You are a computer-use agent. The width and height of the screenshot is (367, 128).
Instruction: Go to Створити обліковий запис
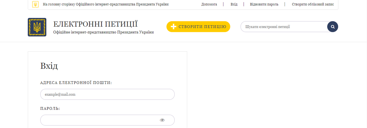[x=313, y=4]
